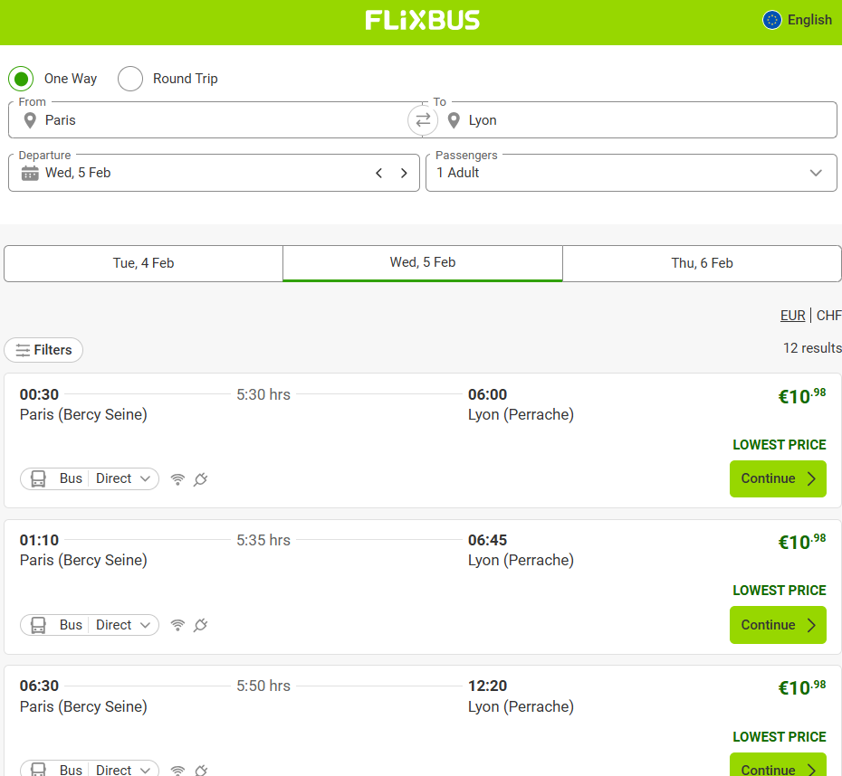842x776 pixels.
Task: Click the power outlet icon on the 06:30 trip
Action: tap(201, 770)
